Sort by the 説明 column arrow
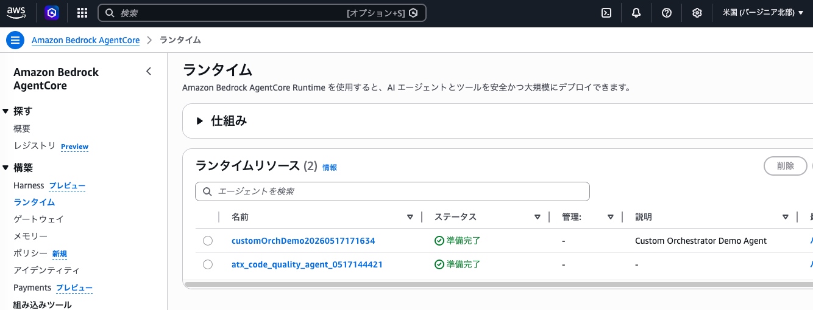Image resolution: width=813 pixels, height=310 pixels. [785, 217]
